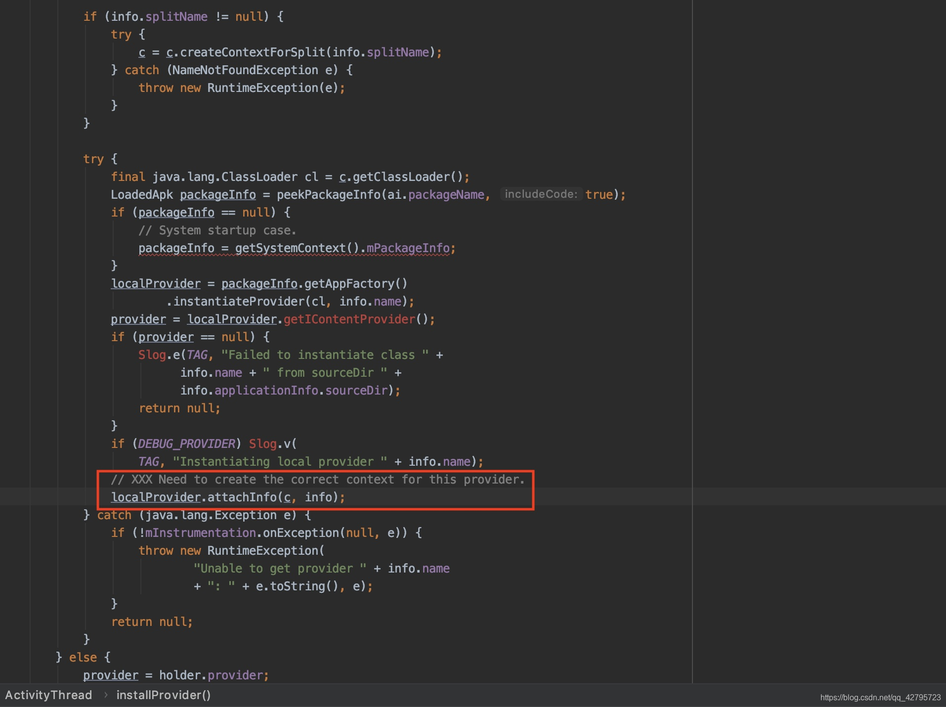946x707 pixels.
Task: Click getSystemContext() call
Action: point(297,248)
